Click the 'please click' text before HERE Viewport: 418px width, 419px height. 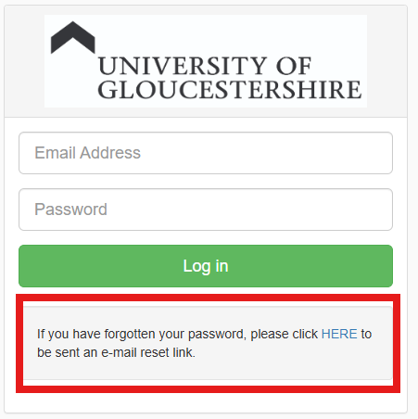284,334
